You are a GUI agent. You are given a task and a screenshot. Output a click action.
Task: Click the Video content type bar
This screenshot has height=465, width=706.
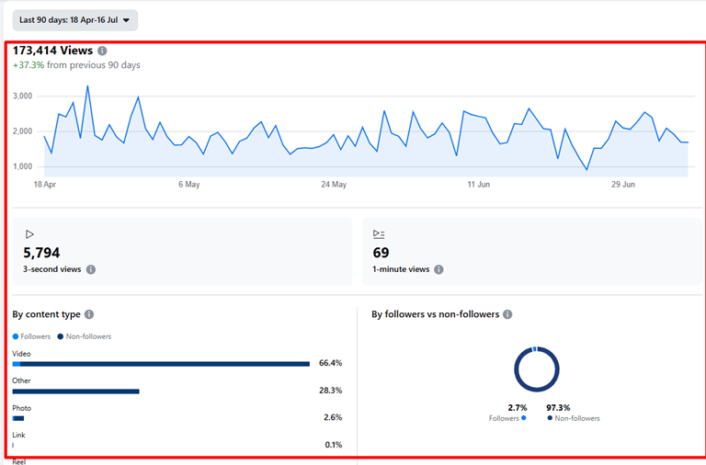tap(161, 364)
